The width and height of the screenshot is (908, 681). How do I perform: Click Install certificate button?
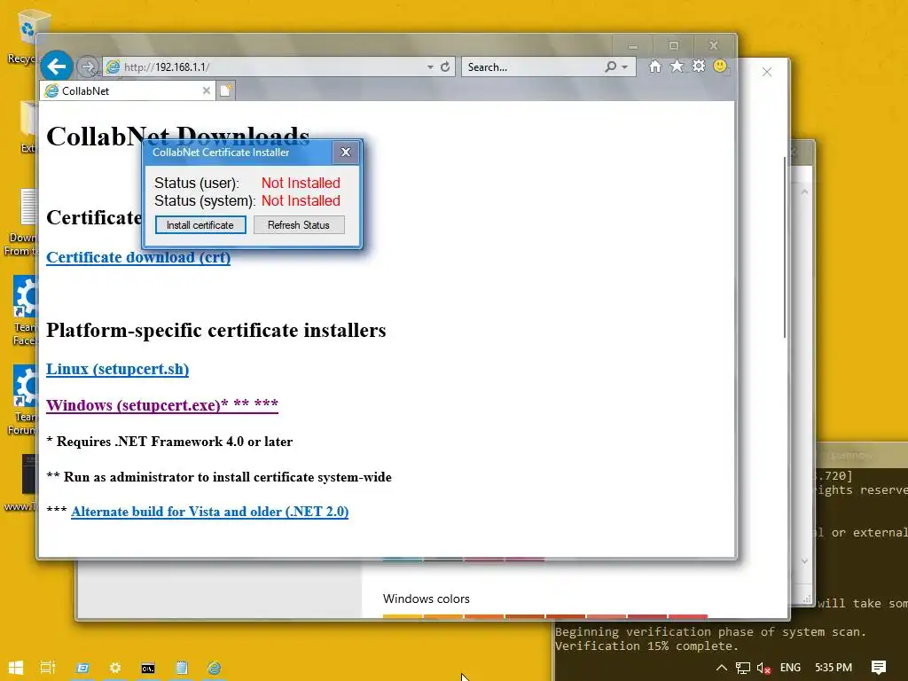coord(200,225)
